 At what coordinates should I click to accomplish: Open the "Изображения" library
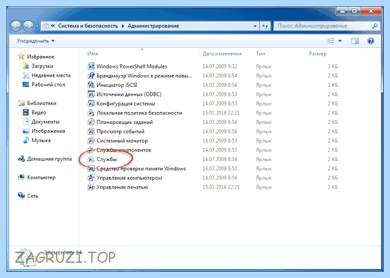(x=48, y=131)
